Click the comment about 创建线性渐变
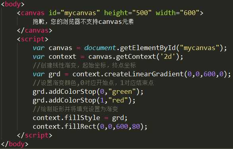The image size is (233, 149). coord(84,66)
